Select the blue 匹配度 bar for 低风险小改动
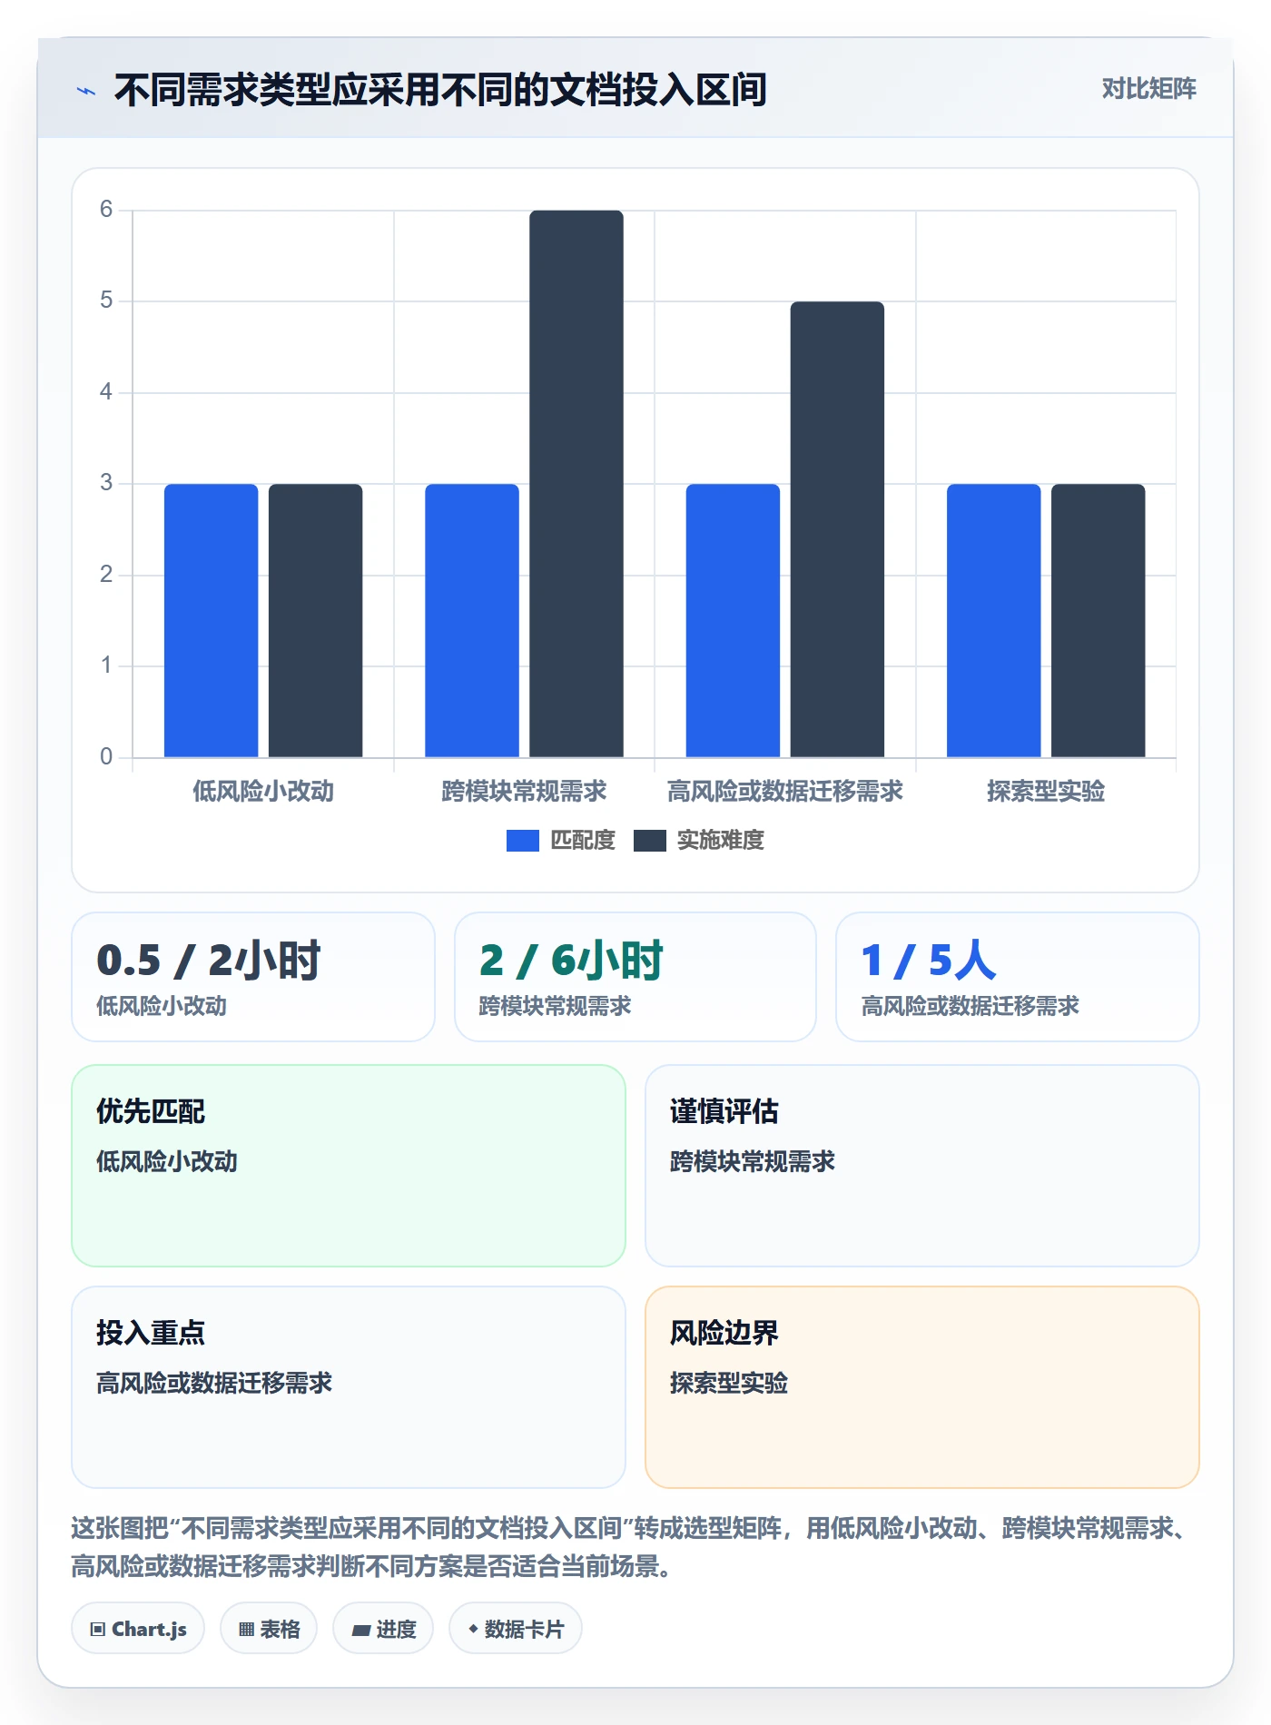 pos(212,620)
